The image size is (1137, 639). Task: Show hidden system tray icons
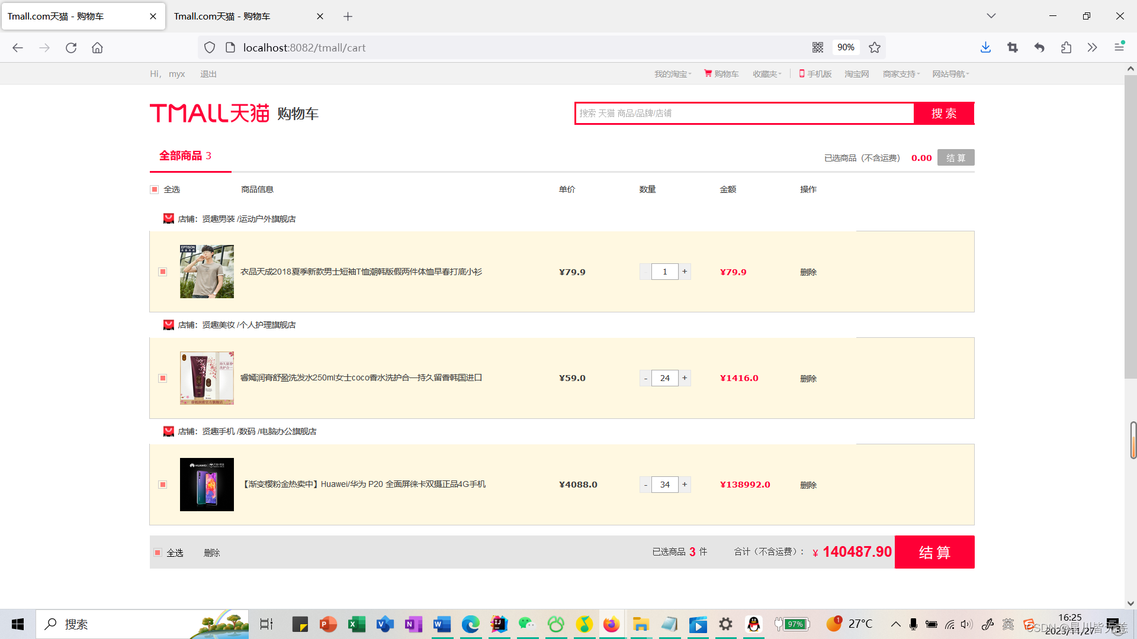point(896,624)
